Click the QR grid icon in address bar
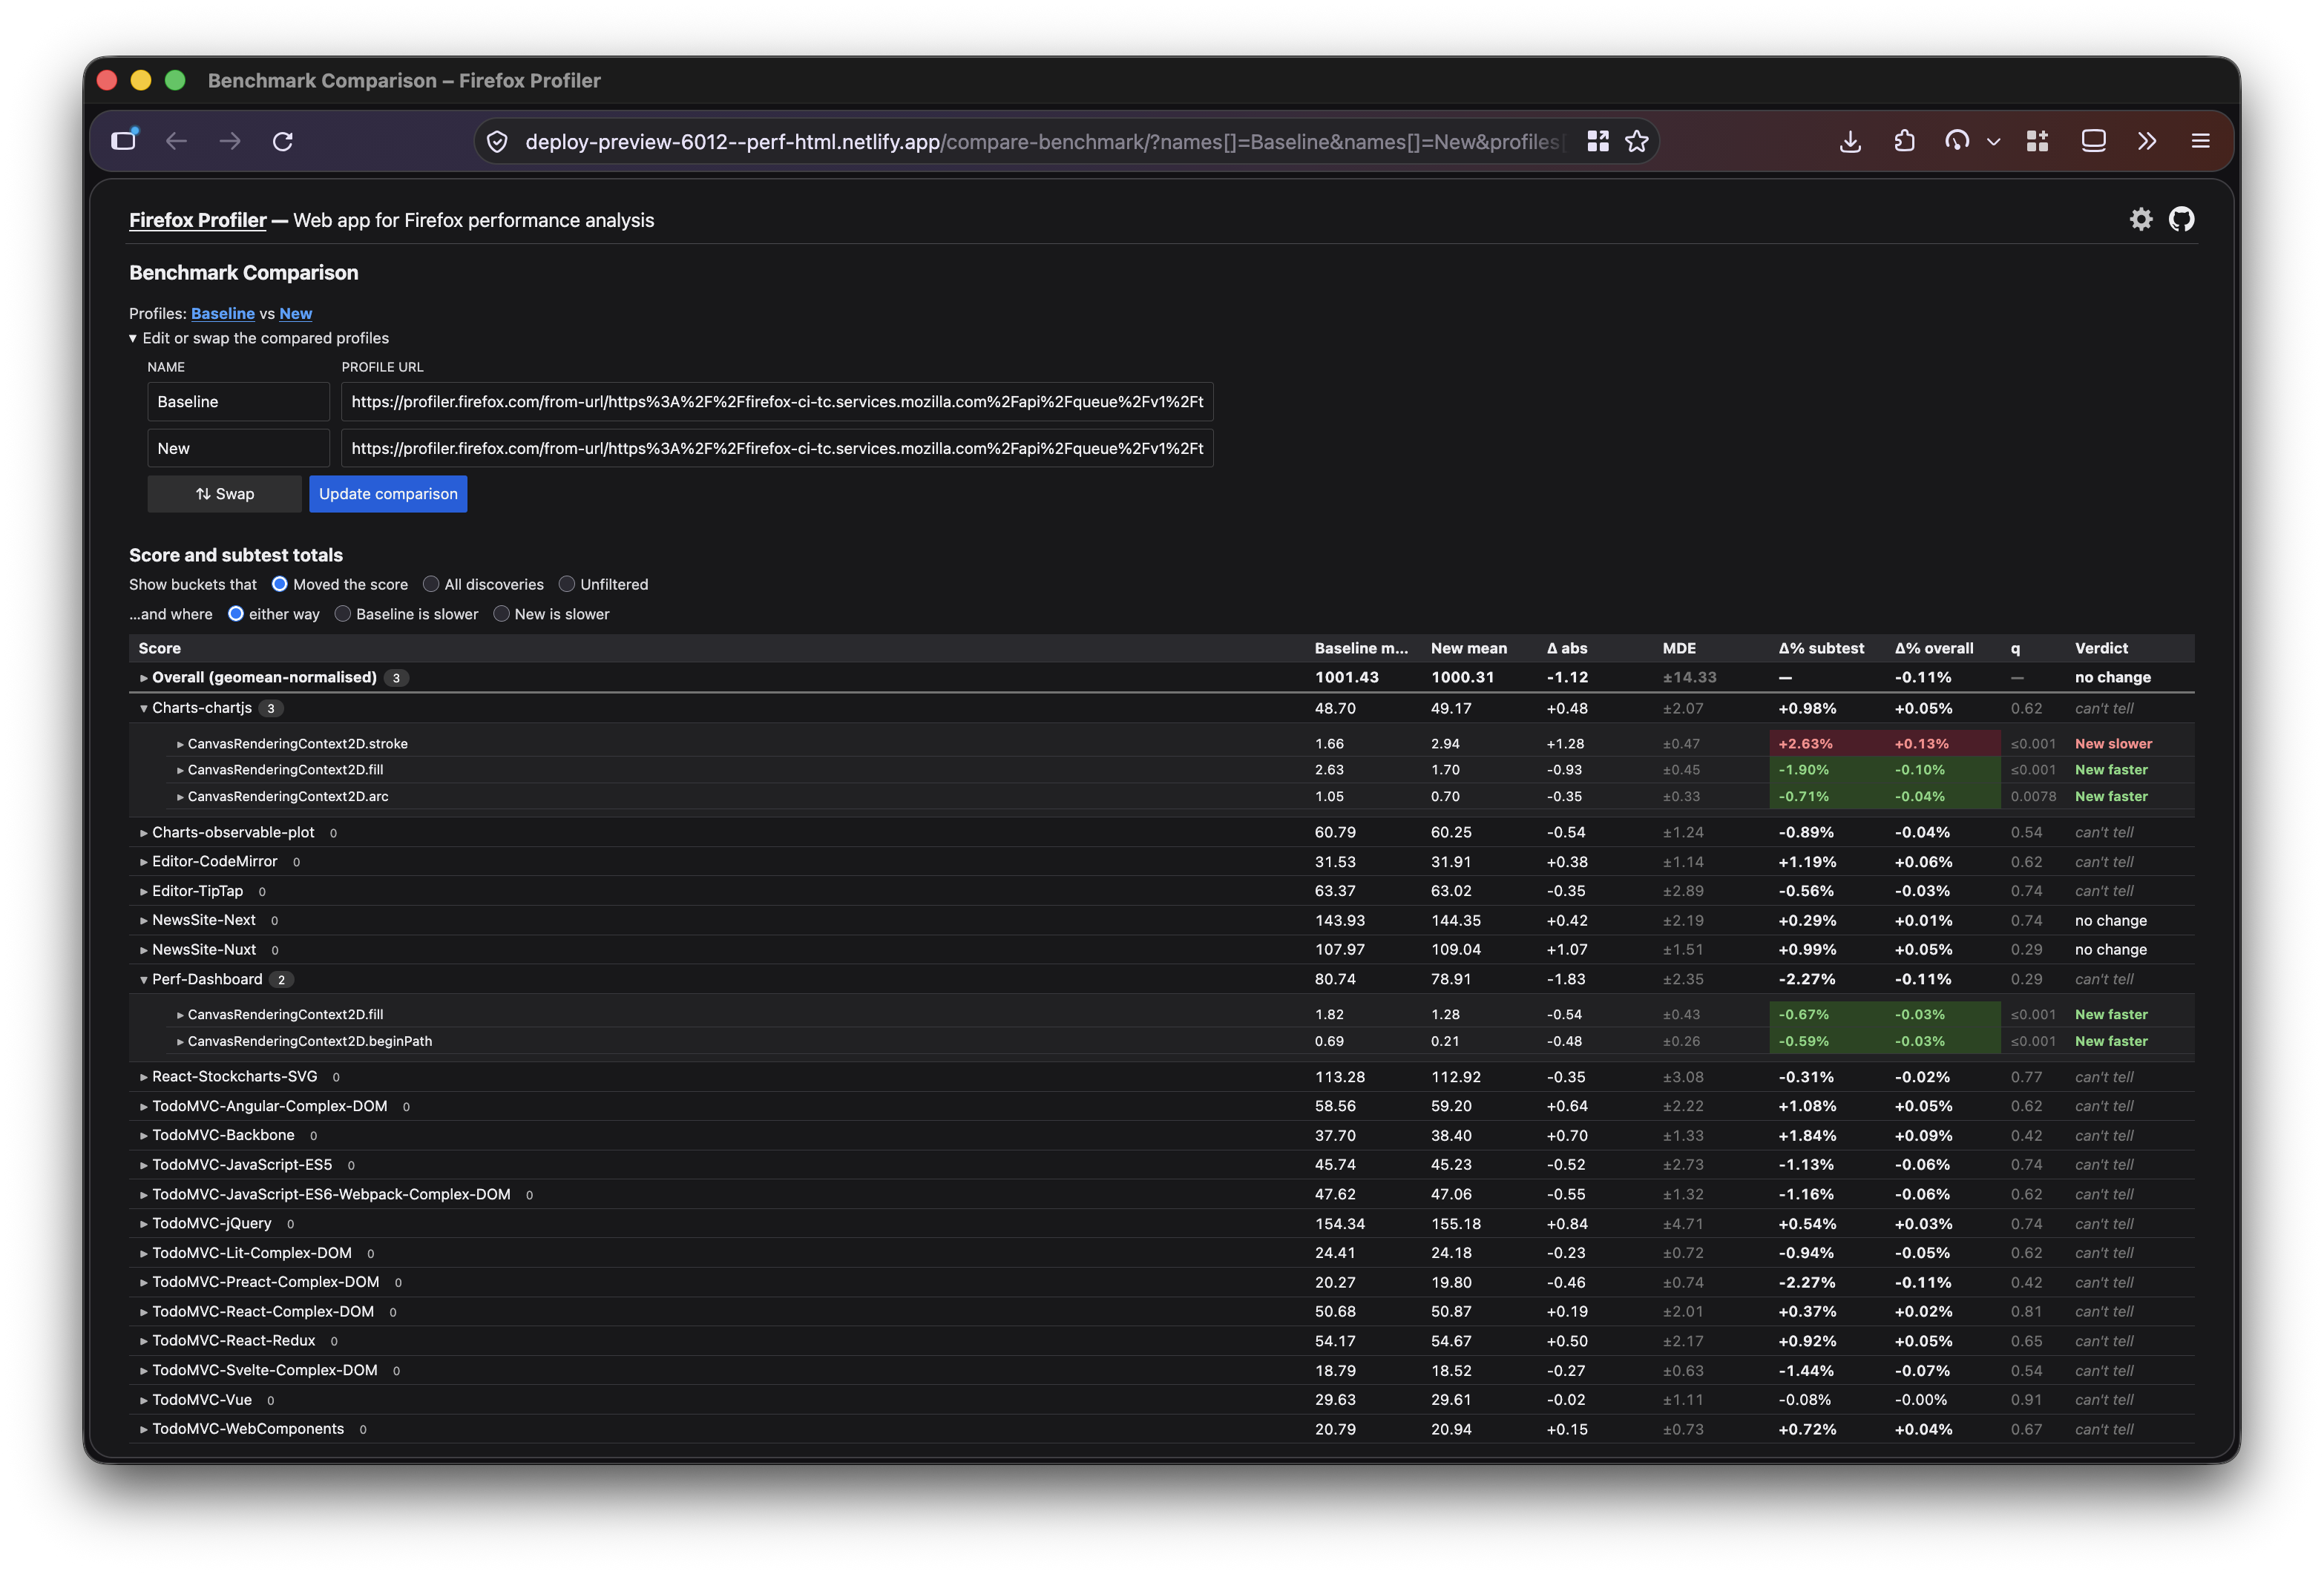This screenshot has width=2324, height=1574. [1598, 141]
